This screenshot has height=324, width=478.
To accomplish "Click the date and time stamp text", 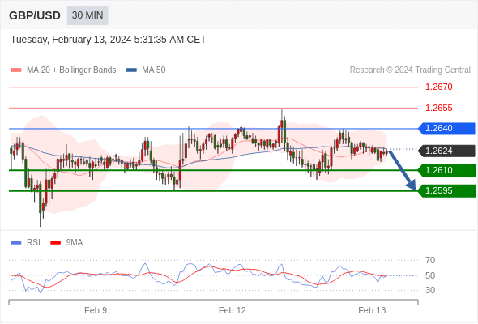I will [x=109, y=40].
